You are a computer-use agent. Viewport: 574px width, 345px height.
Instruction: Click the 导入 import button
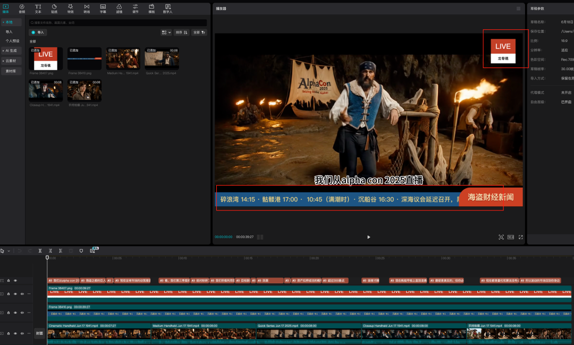tap(38, 32)
